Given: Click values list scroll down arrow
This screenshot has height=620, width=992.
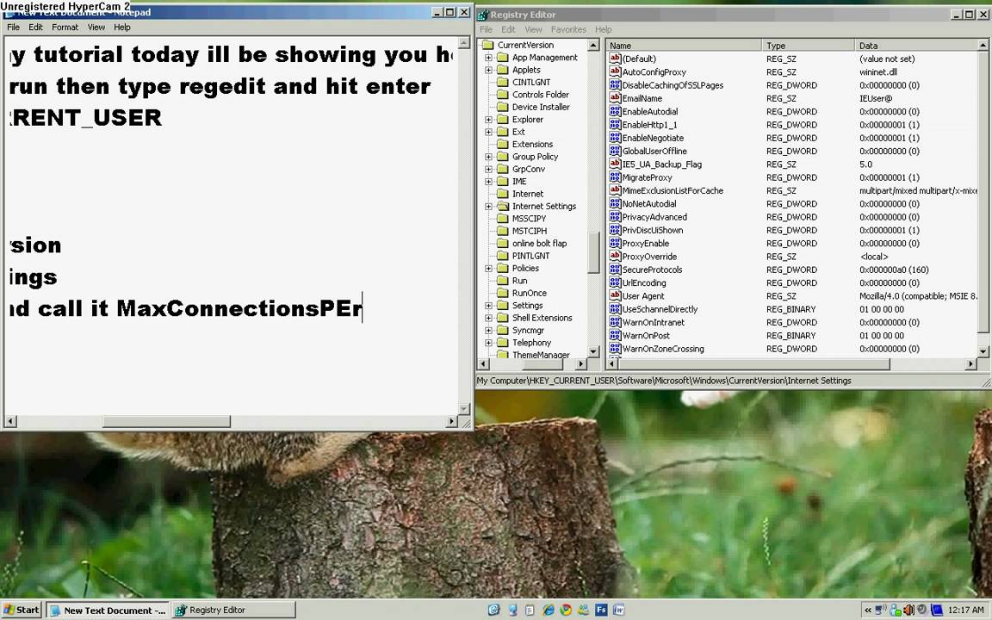Looking at the screenshot, I should [983, 351].
